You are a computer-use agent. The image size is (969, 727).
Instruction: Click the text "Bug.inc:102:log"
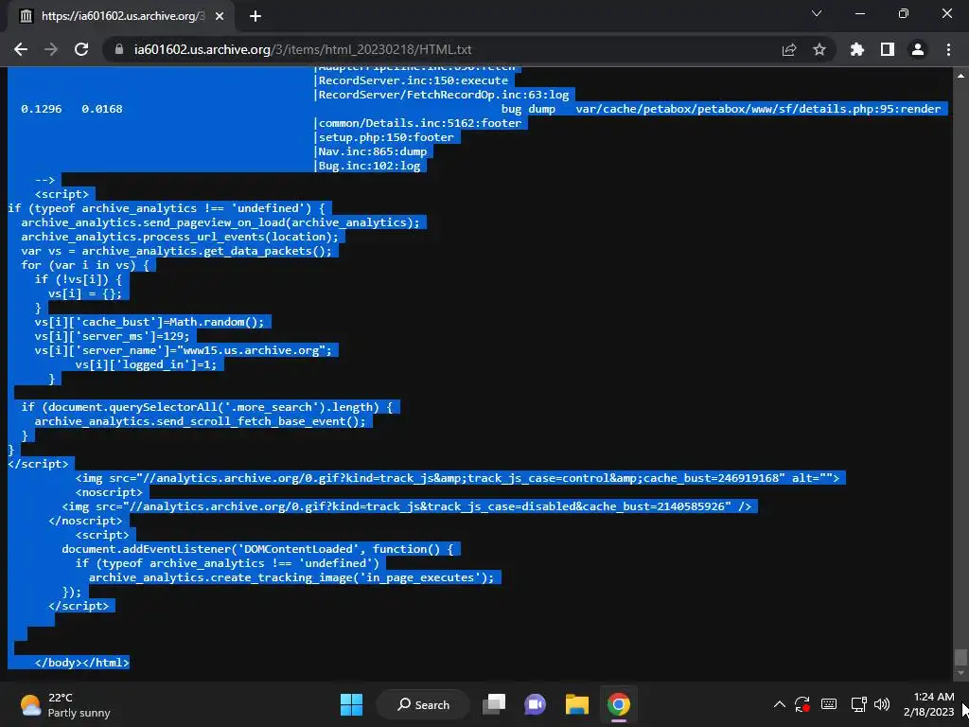[x=370, y=166]
